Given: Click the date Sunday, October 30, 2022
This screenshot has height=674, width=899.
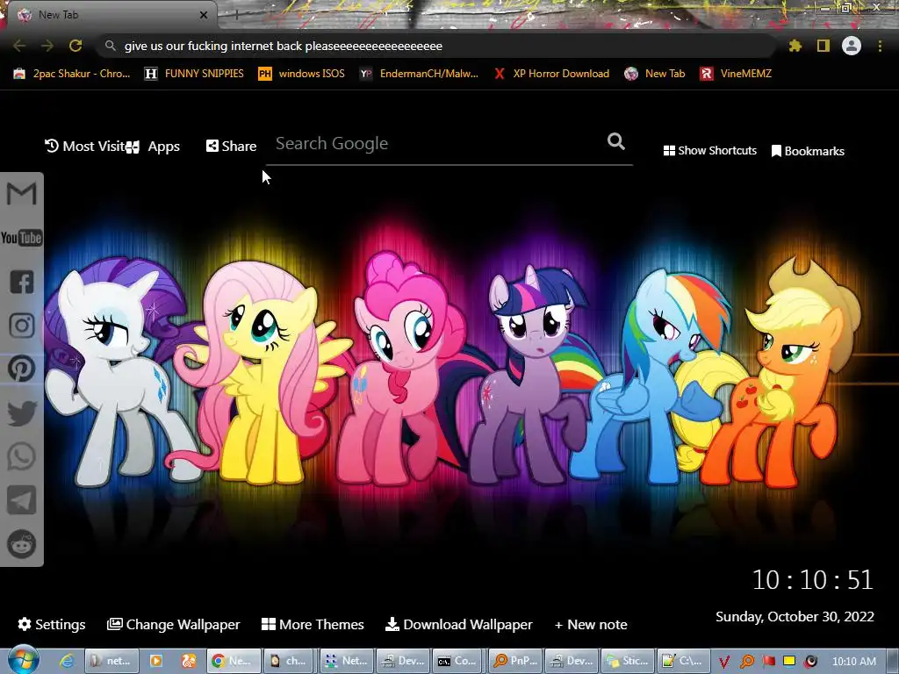Looking at the screenshot, I should coord(795,617).
